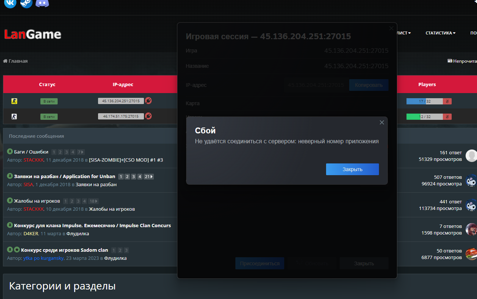
Task: Click the home icon next to Главная
Action: click(5, 61)
